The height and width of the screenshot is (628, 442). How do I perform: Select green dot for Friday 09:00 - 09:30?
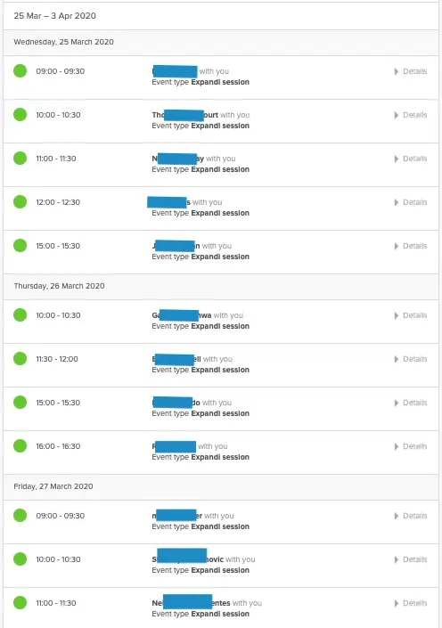(x=20, y=516)
